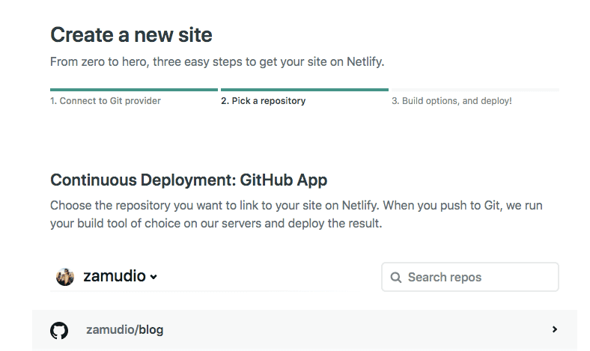This screenshot has width=590, height=351.
Task: Click the Build options, and deploy! step label
Action: click(451, 100)
